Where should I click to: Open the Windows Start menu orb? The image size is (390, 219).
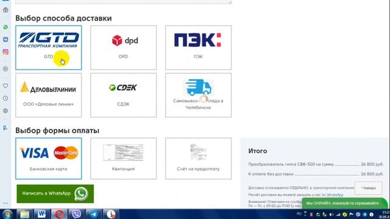click(x=7, y=214)
